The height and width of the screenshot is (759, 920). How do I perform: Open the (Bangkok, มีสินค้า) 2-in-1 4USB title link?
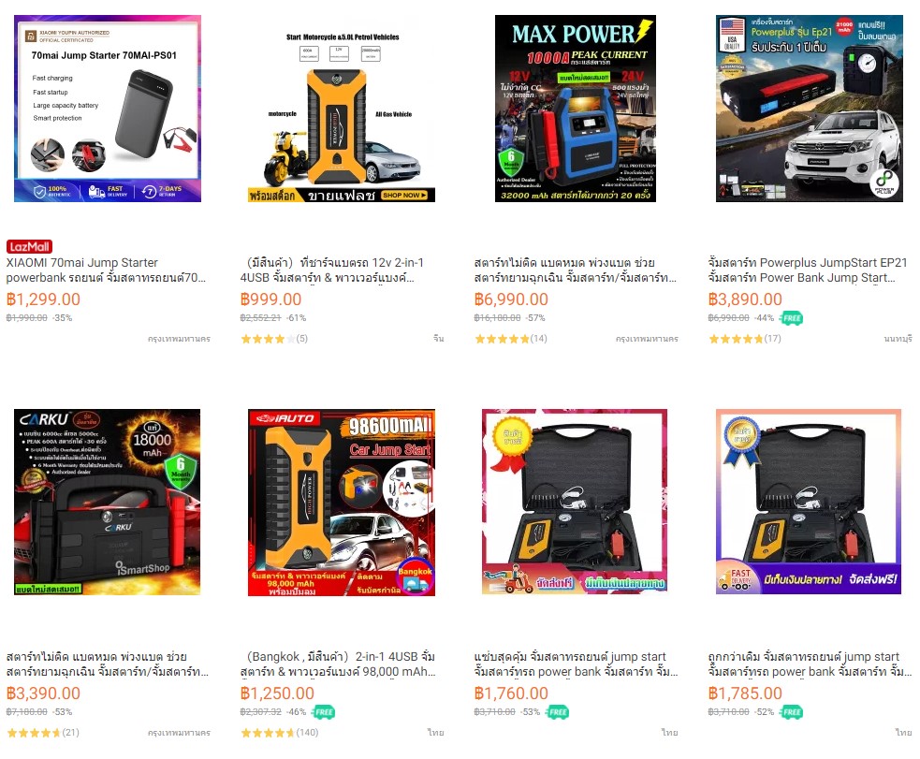click(x=338, y=664)
